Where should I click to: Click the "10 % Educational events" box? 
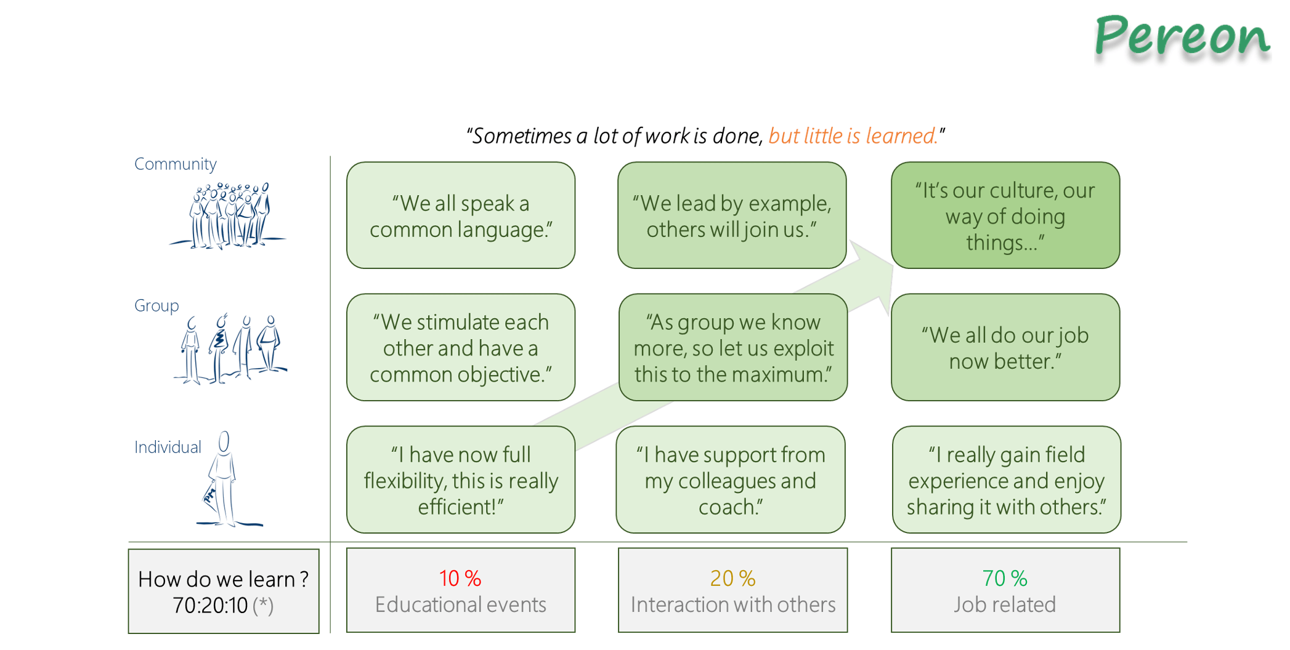pyautogui.click(x=461, y=590)
